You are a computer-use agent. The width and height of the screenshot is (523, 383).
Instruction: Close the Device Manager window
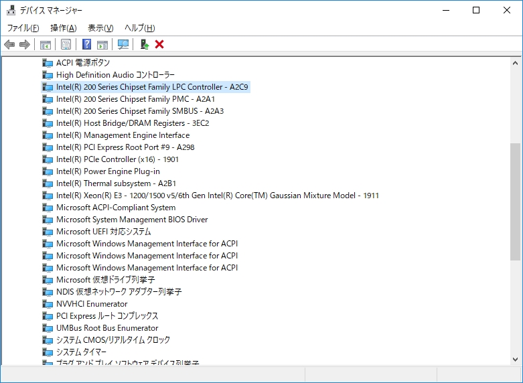[507, 10]
